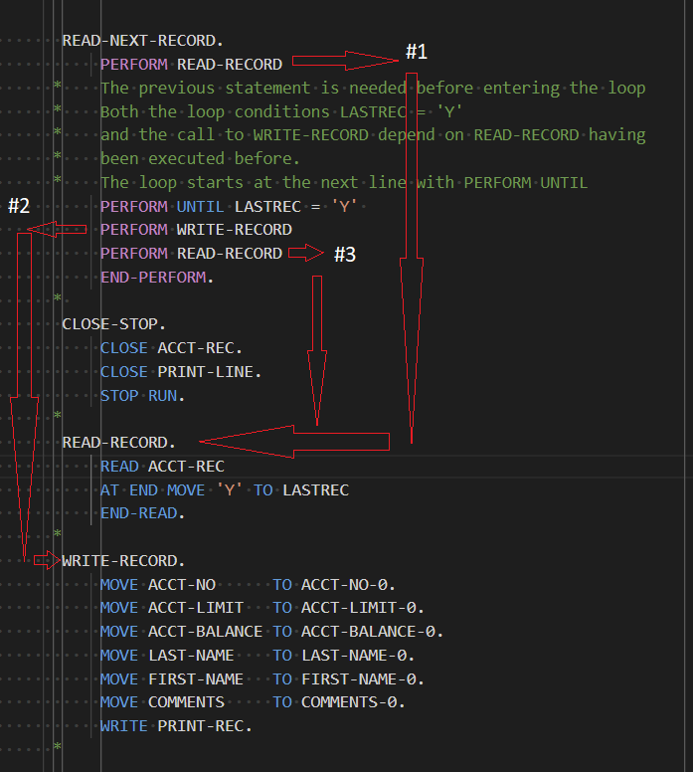
Task: Click MOVE ACCT-LIMIT TO ACCT-LIMIT-O line
Action: tap(262, 608)
